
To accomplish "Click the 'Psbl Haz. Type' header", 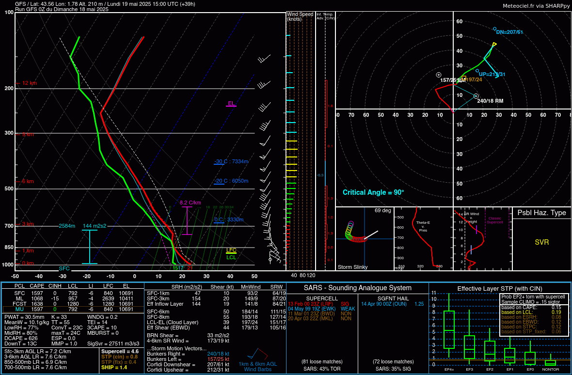I will pos(541,213).
